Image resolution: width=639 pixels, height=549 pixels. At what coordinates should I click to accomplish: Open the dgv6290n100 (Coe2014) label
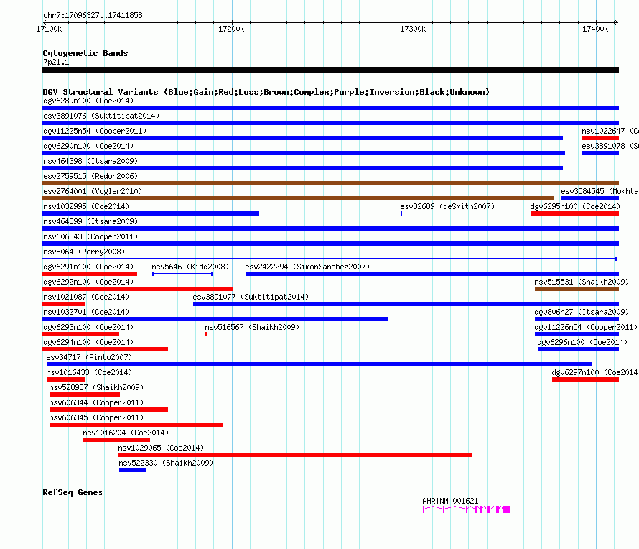coord(88,146)
